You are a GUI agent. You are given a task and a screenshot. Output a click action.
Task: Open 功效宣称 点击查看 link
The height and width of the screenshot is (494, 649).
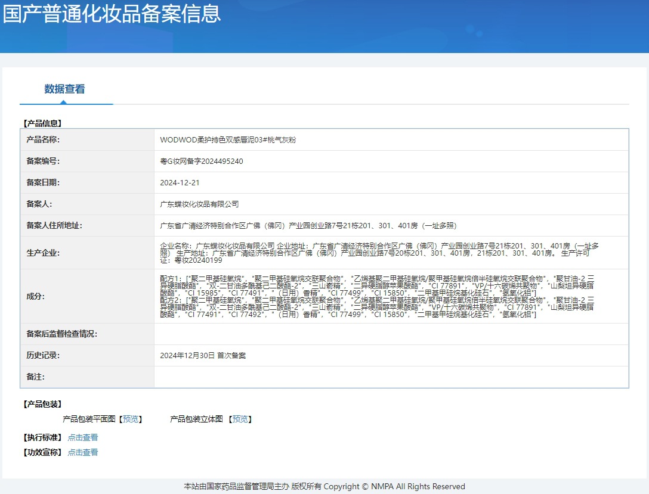click(x=83, y=452)
